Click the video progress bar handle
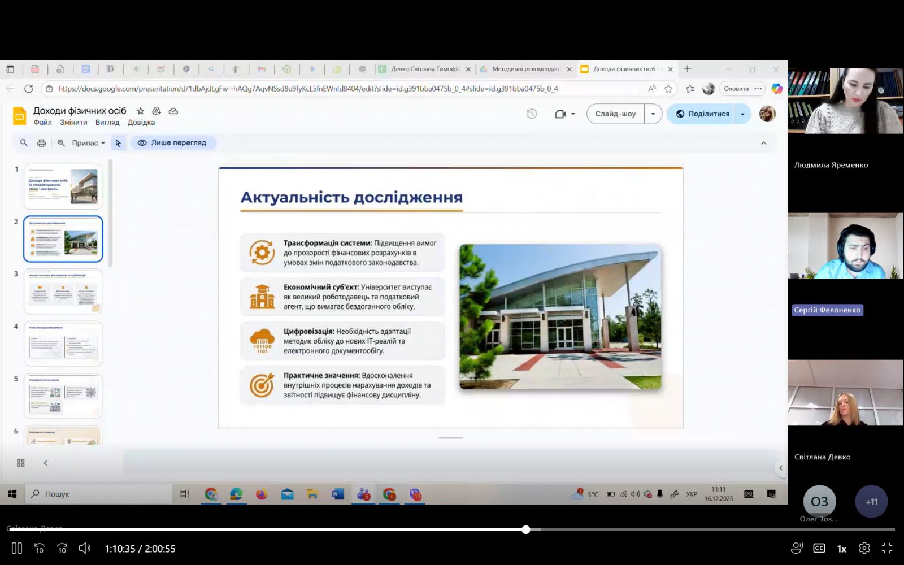This screenshot has width=904, height=565. pyautogui.click(x=525, y=529)
